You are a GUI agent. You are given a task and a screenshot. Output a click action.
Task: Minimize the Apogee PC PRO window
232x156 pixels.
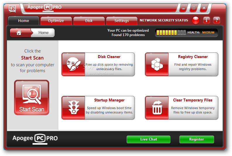pyautogui.click(x=183, y=8)
